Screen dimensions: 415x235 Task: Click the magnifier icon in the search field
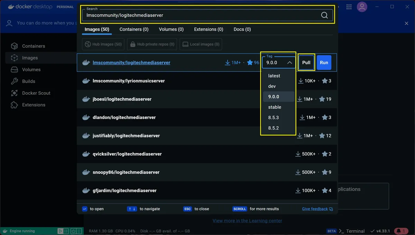click(x=324, y=15)
